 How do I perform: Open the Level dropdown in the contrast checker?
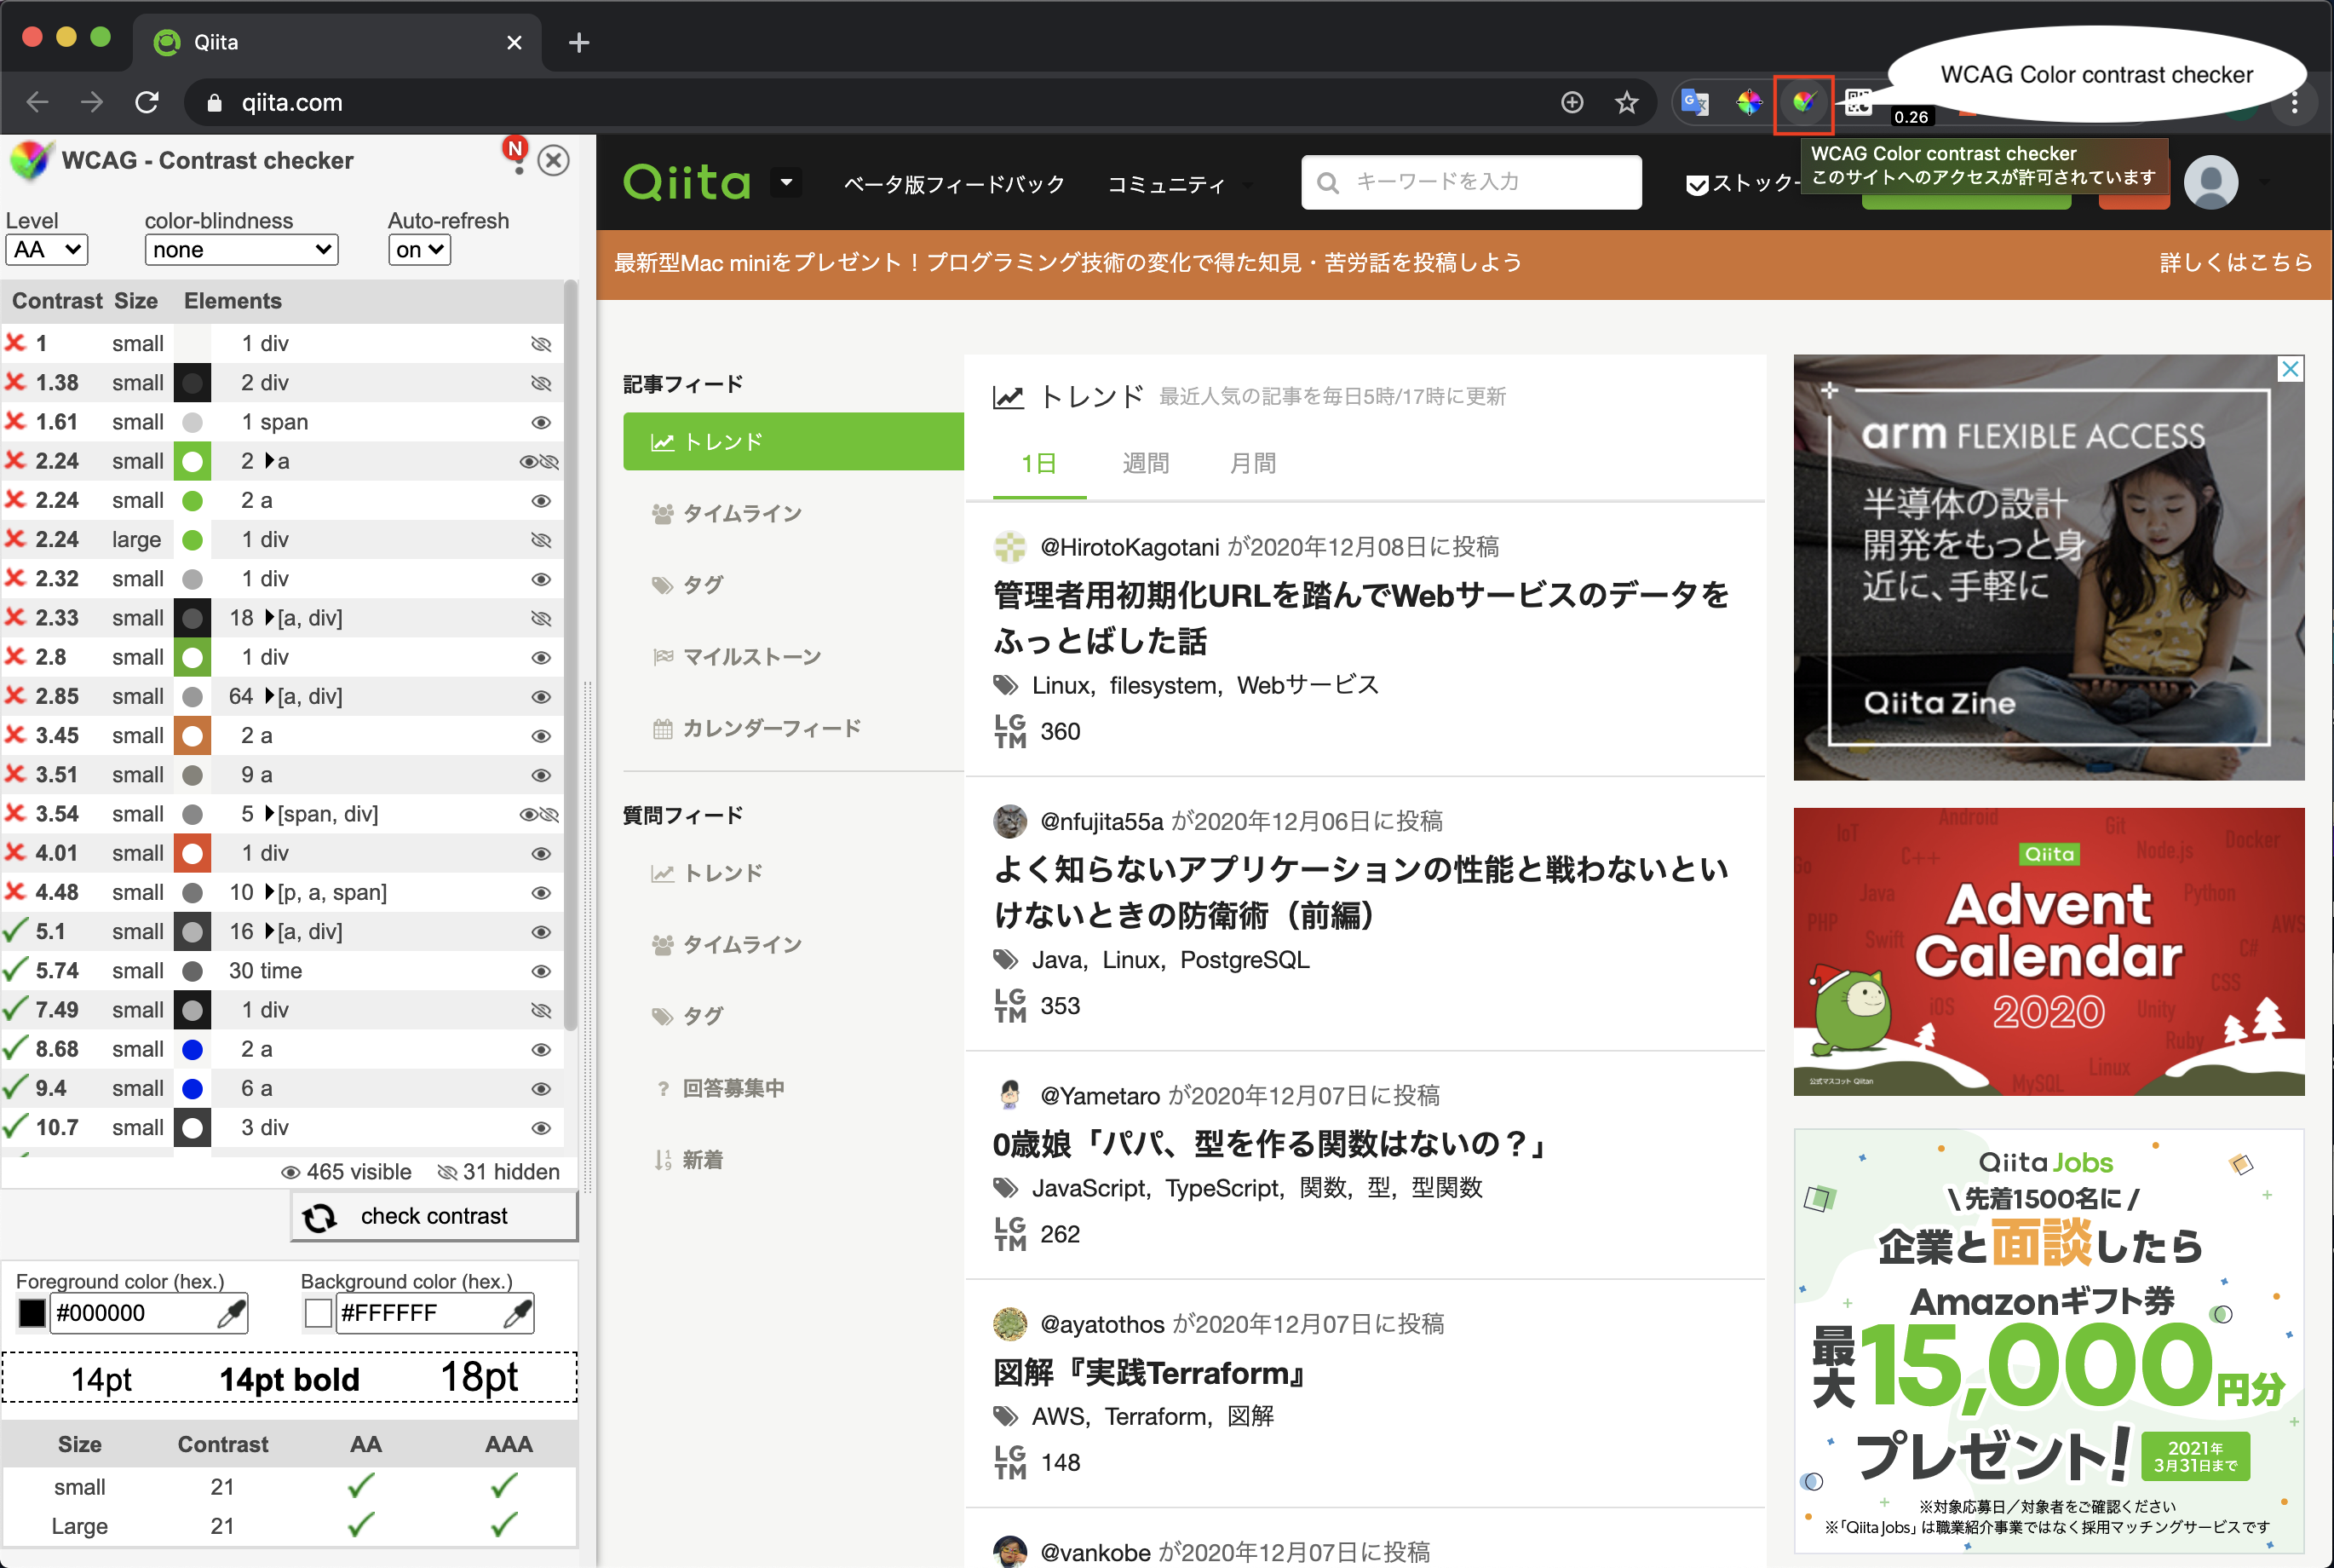(46, 249)
